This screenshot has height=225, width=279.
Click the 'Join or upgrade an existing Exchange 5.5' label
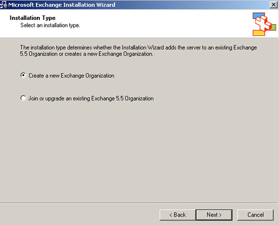(x=91, y=99)
